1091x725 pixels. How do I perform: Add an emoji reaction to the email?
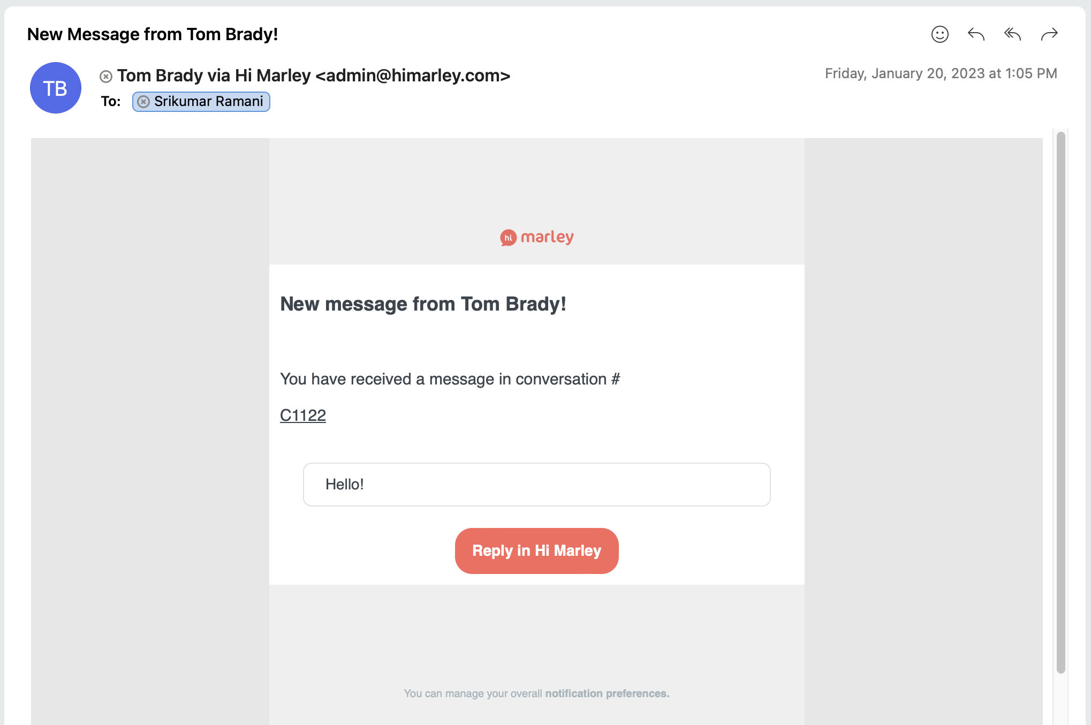pos(940,34)
